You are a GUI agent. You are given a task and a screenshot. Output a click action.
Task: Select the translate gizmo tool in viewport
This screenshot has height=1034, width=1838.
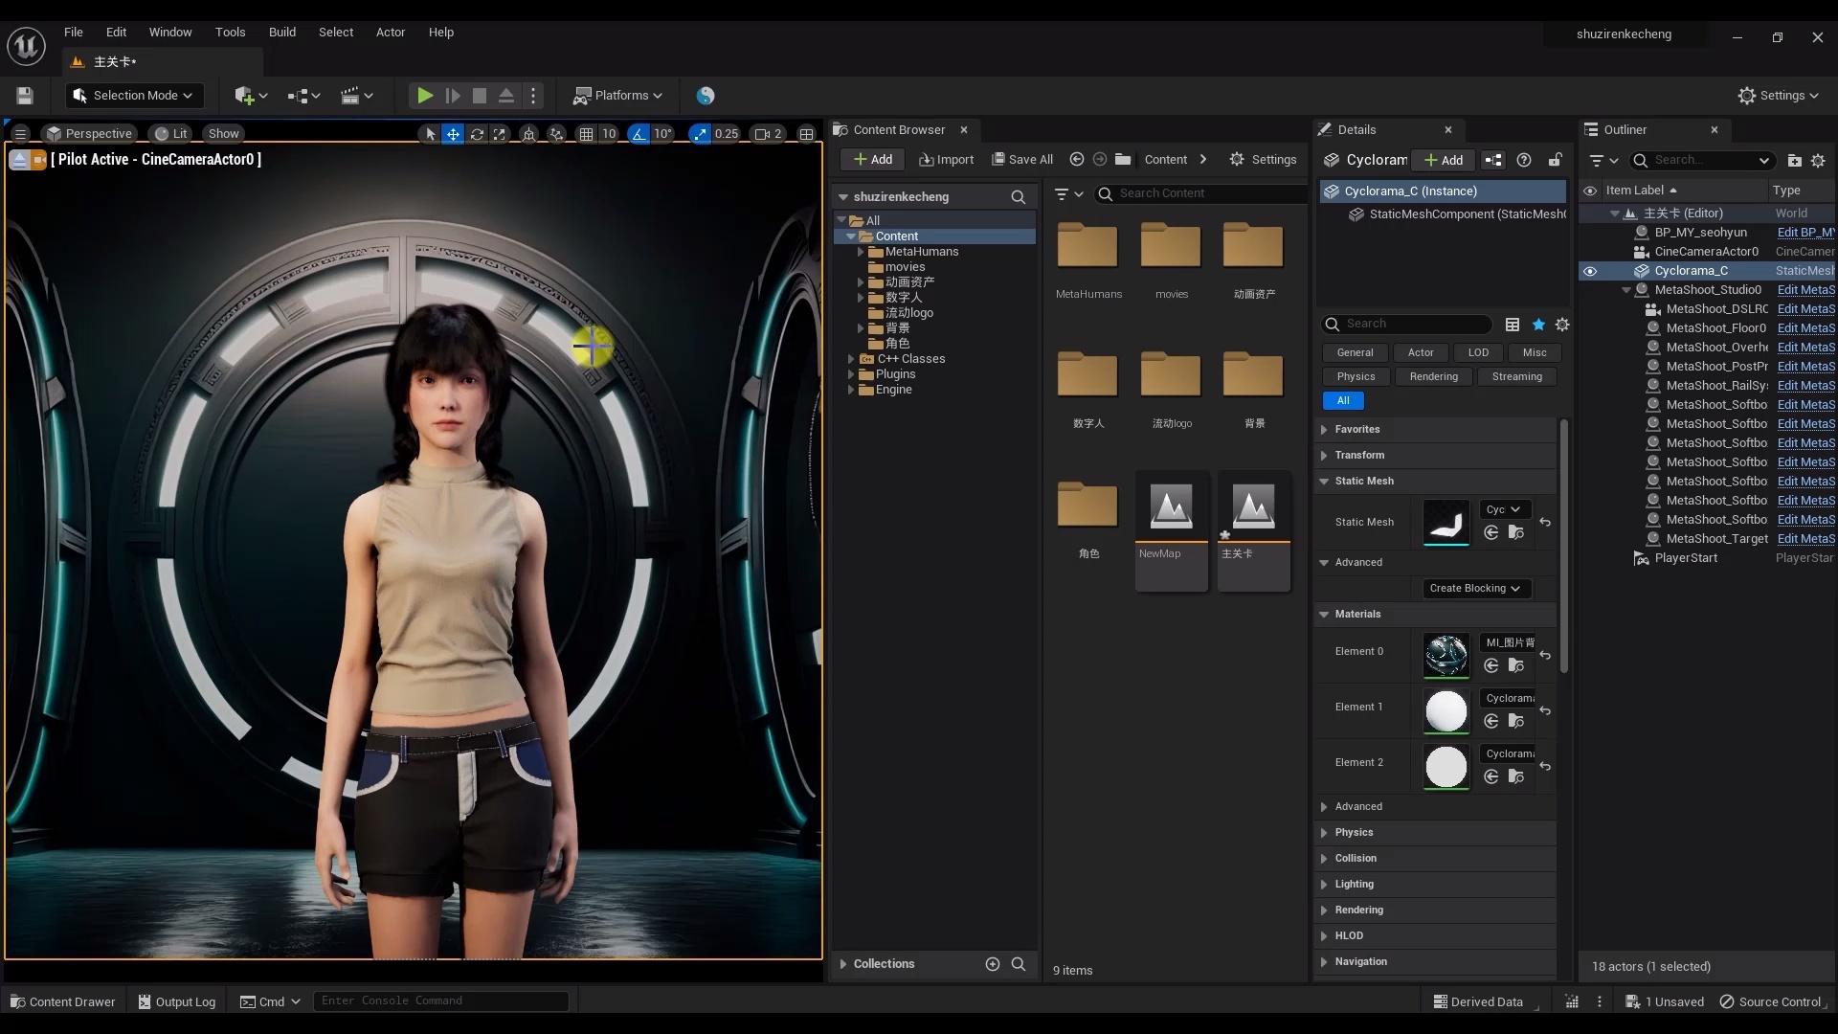click(x=453, y=134)
